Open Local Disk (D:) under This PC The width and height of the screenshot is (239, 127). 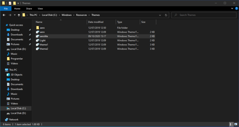(x=18, y=113)
